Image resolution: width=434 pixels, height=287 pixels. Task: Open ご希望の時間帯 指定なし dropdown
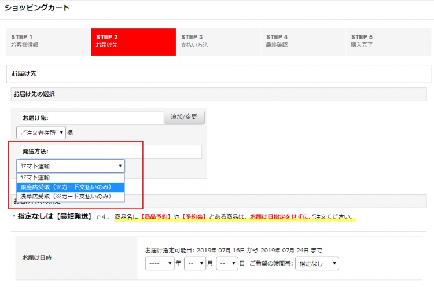click(317, 263)
